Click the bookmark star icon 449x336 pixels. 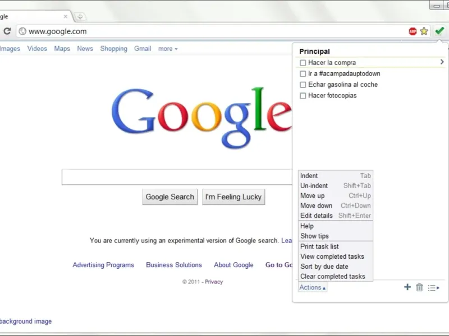(x=424, y=31)
